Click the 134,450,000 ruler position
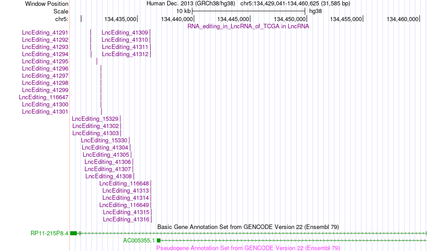The image size is (427, 251). pyautogui.click(x=290, y=19)
